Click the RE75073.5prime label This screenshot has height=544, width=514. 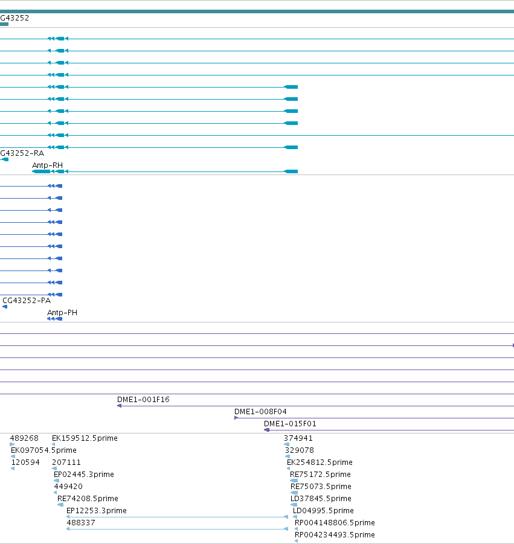321,487
